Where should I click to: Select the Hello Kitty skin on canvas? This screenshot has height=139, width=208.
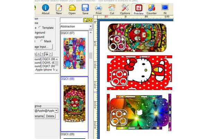(x=140, y=73)
